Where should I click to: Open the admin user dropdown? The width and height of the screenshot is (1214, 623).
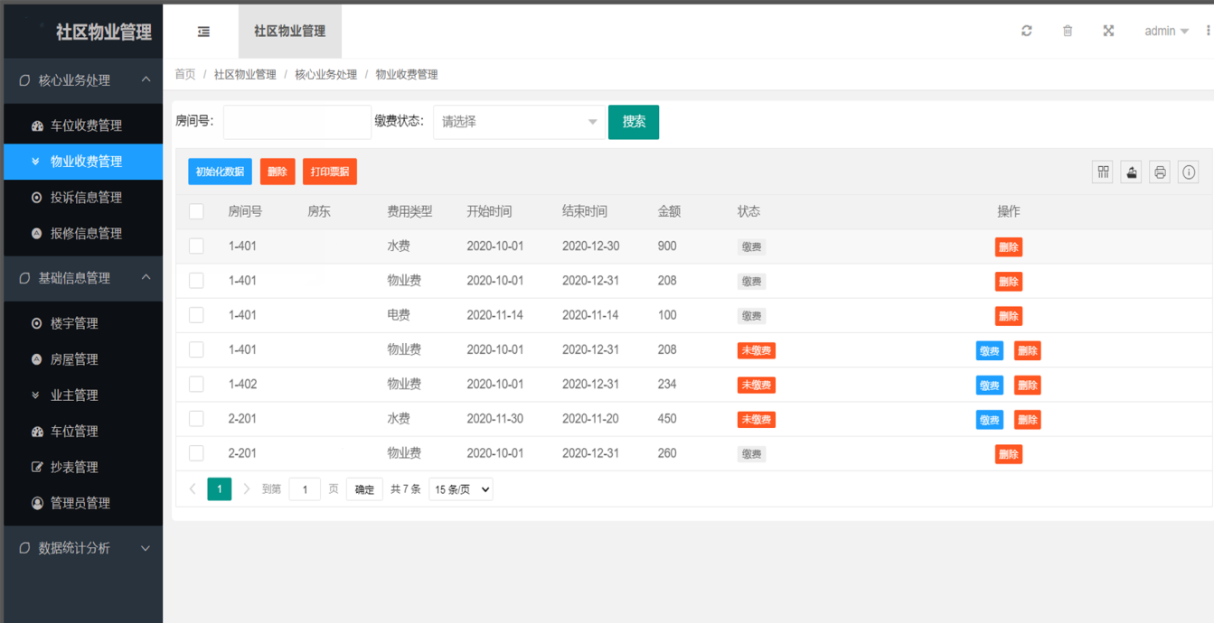click(x=1166, y=31)
